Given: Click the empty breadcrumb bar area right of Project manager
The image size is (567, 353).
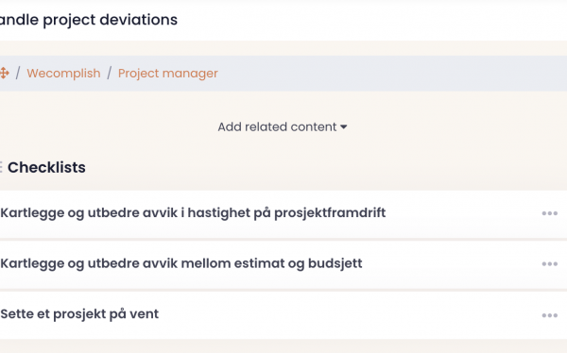Looking at the screenshot, I should point(392,74).
